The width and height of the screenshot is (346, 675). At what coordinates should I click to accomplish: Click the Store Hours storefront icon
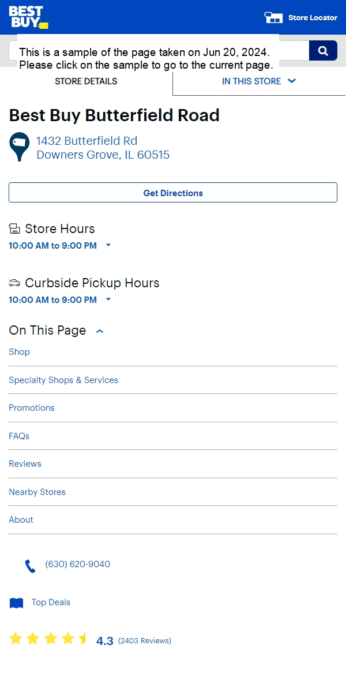coord(14,228)
